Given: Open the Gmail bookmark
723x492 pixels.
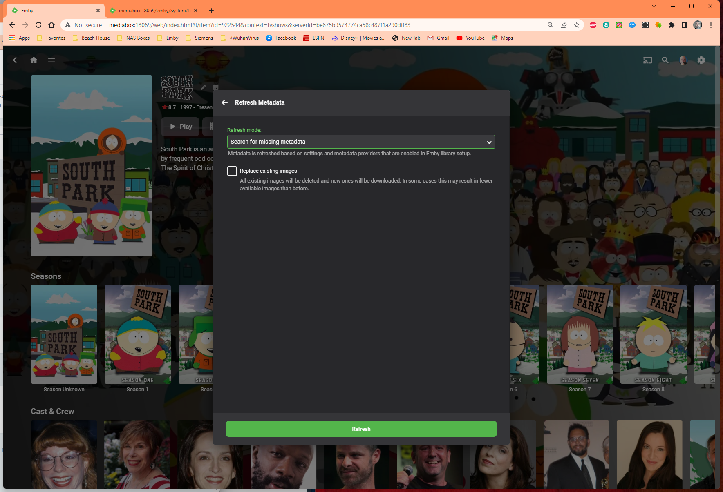Looking at the screenshot, I should [438, 38].
